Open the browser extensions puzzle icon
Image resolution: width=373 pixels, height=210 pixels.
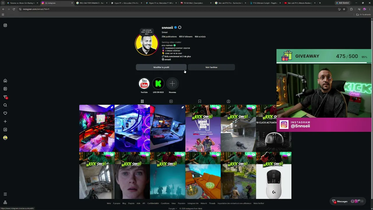[351, 9]
